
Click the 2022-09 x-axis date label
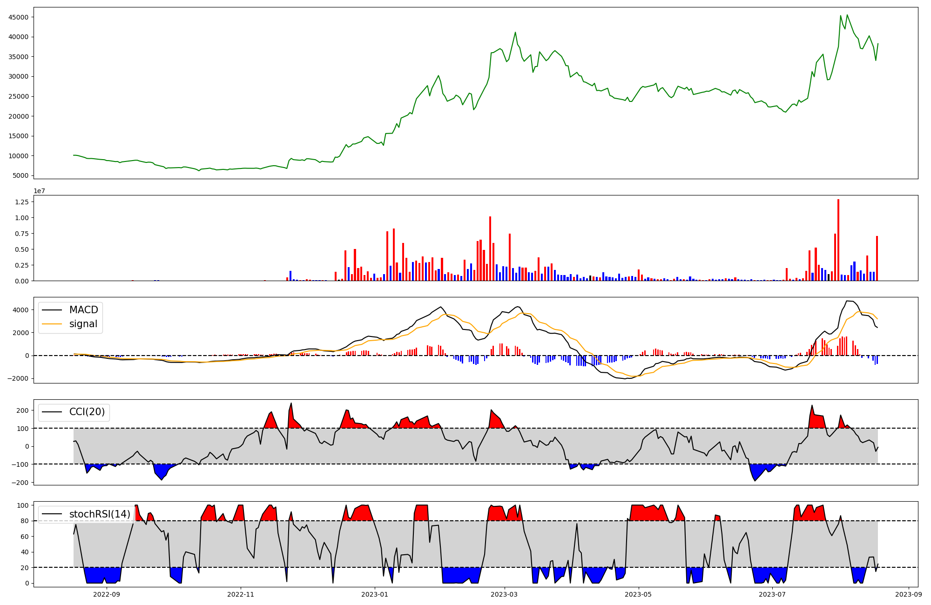point(107,594)
